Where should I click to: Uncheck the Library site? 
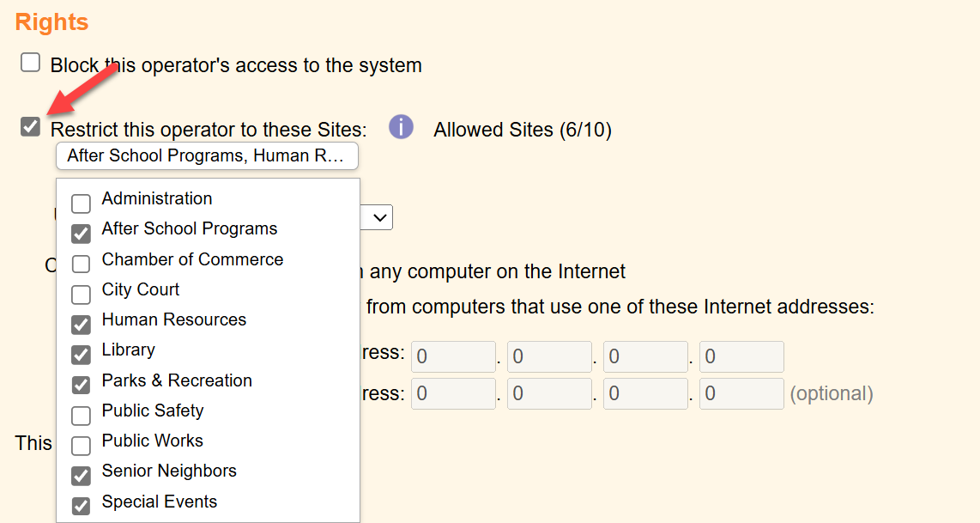coord(81,355)
